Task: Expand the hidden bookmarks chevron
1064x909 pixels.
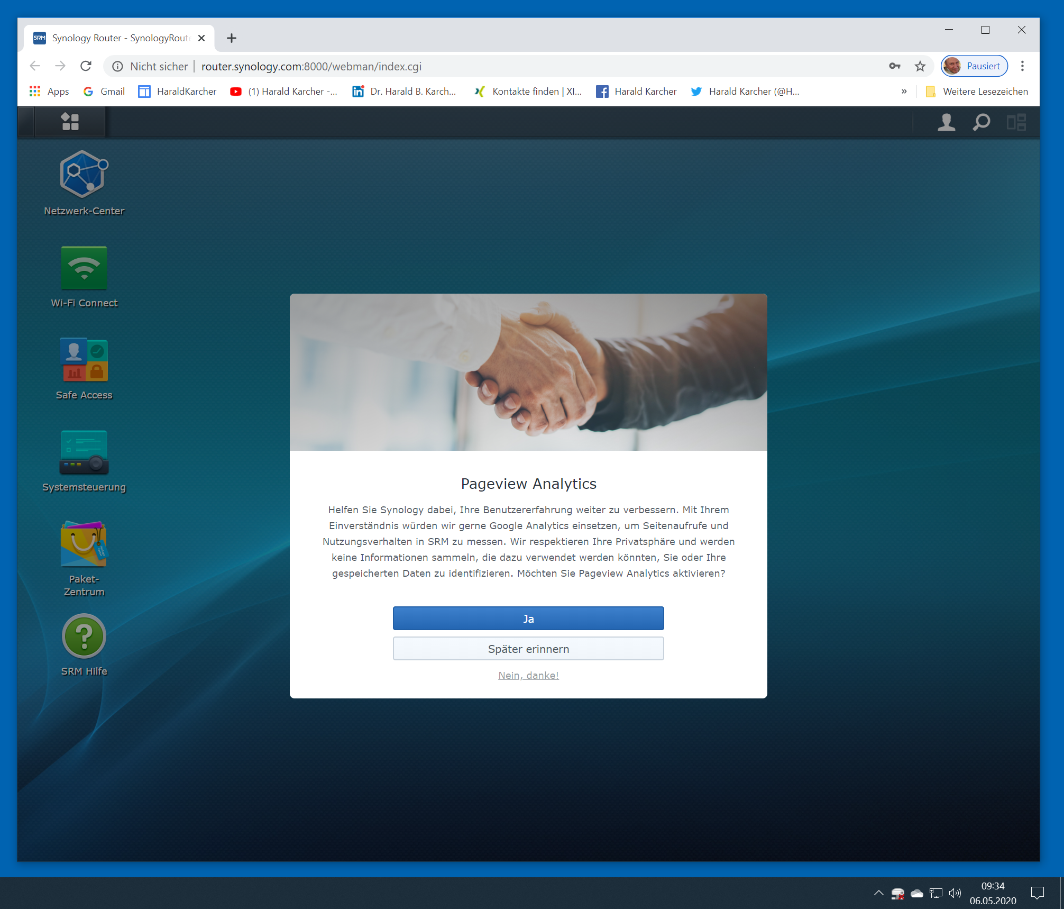Action: 904,92
